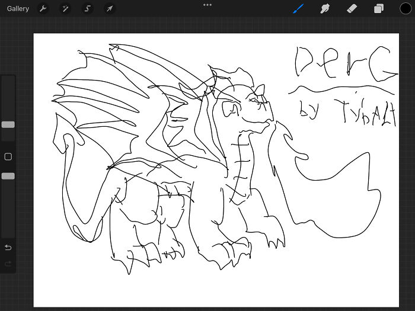Open the Adjustments magic wand menu
415x311 pixels.
point(65,9)
